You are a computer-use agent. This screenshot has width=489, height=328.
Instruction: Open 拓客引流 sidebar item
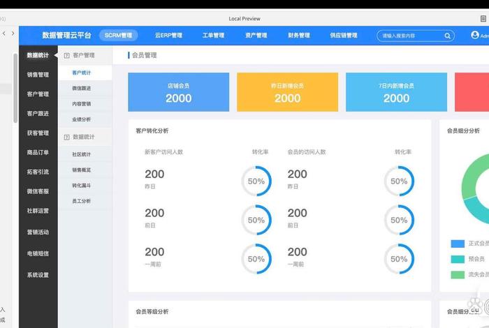[x=38, y=172]
